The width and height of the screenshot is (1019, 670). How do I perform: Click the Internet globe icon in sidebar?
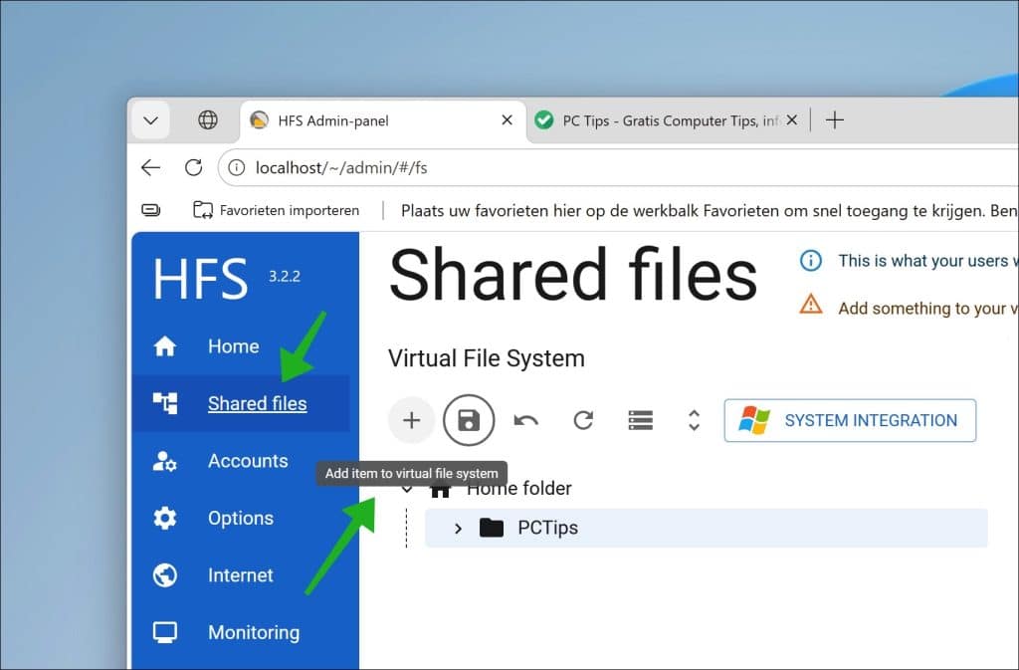pyautogui.click(x=164, y=575)
